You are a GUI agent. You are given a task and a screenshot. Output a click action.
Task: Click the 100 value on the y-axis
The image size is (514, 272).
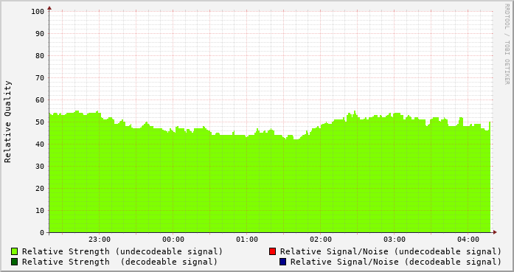click(38, 12)
